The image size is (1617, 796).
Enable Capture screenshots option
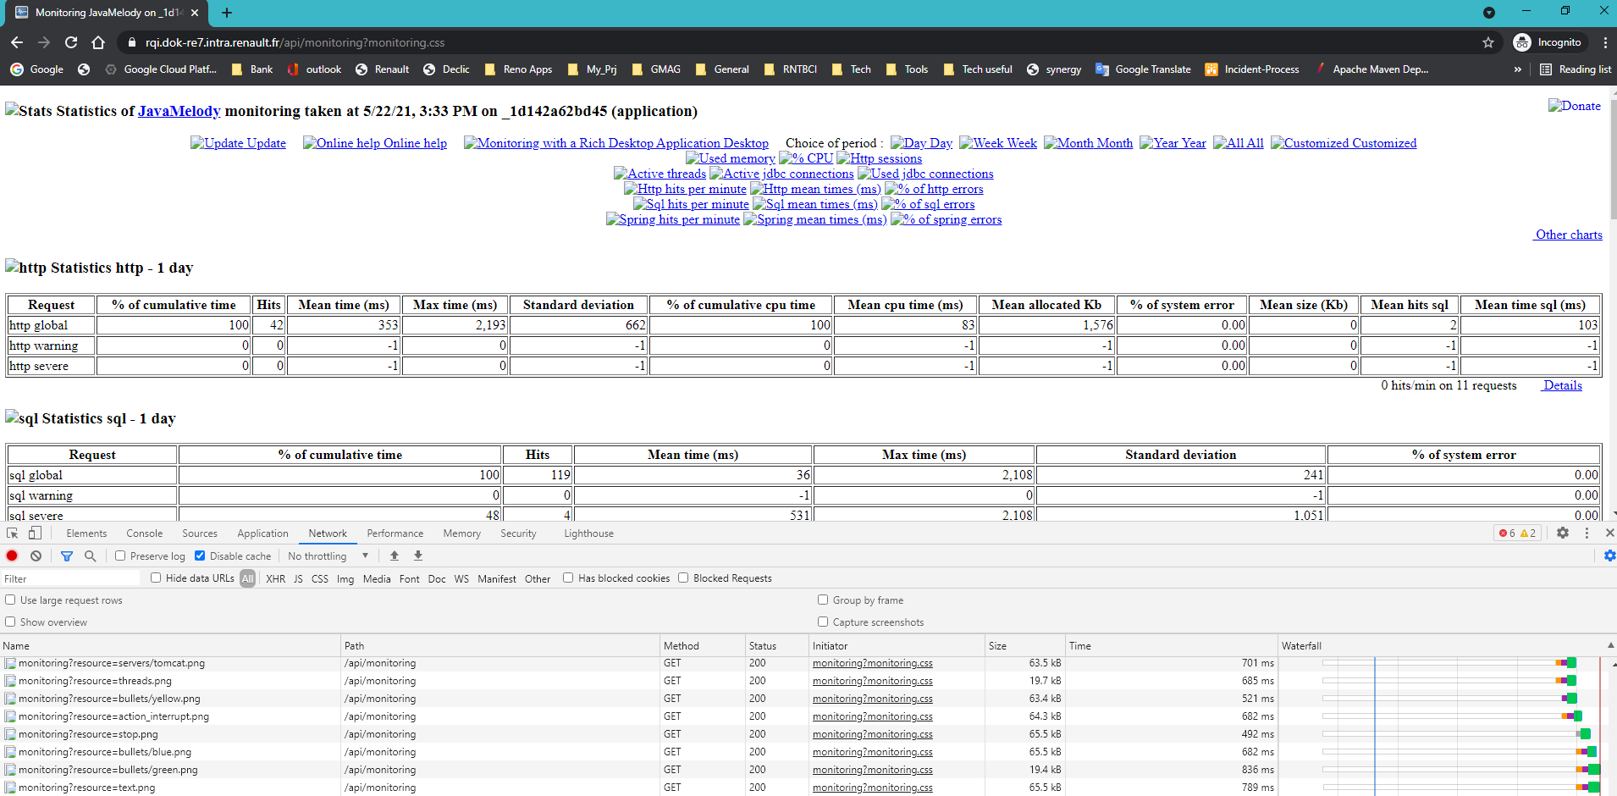tap(823, 622)
